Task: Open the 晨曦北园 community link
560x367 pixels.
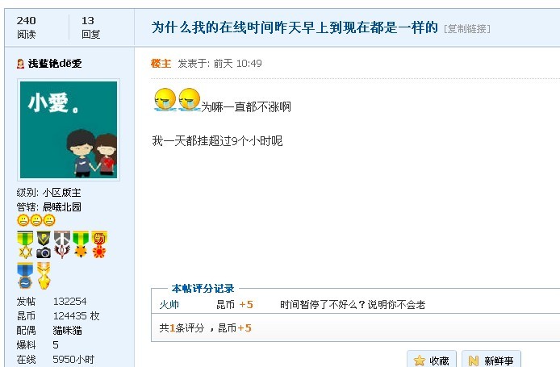Action: (62, 206)
